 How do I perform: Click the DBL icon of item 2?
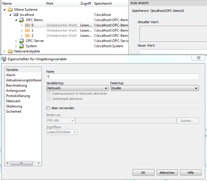pyautogui.click(x=27, y=36)
